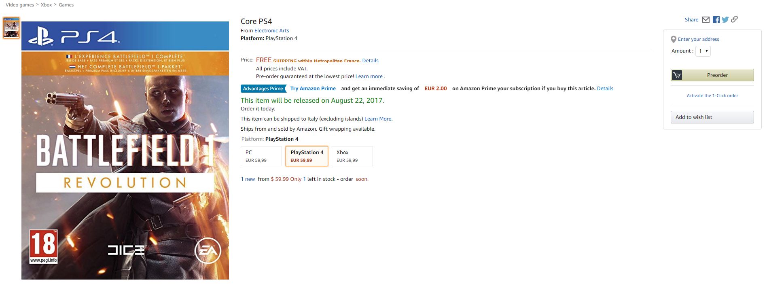
Task: Open the 1 new offers link
Action: (x=248, y=179)
